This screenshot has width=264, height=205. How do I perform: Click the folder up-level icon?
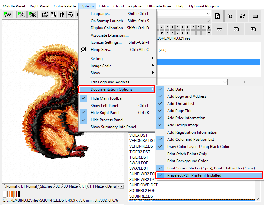click(x=253, y=29)
